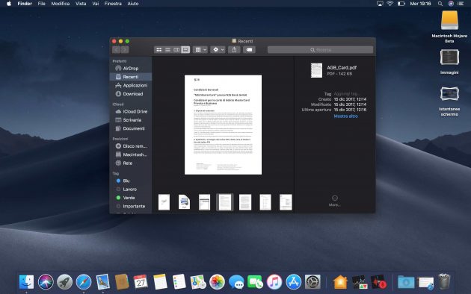Go back in Finder navigation
This screenshot has width=471, height=294.
pyautogui.click(x=116, y=50)
